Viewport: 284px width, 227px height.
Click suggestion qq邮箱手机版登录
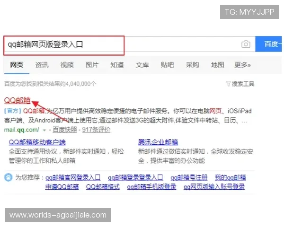[151, 187]
